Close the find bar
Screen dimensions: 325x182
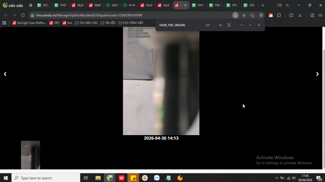click(259, 25)
